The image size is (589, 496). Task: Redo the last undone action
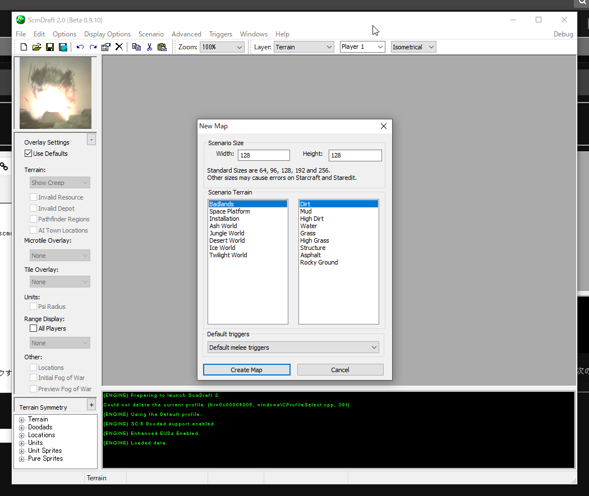coord(93,47)
